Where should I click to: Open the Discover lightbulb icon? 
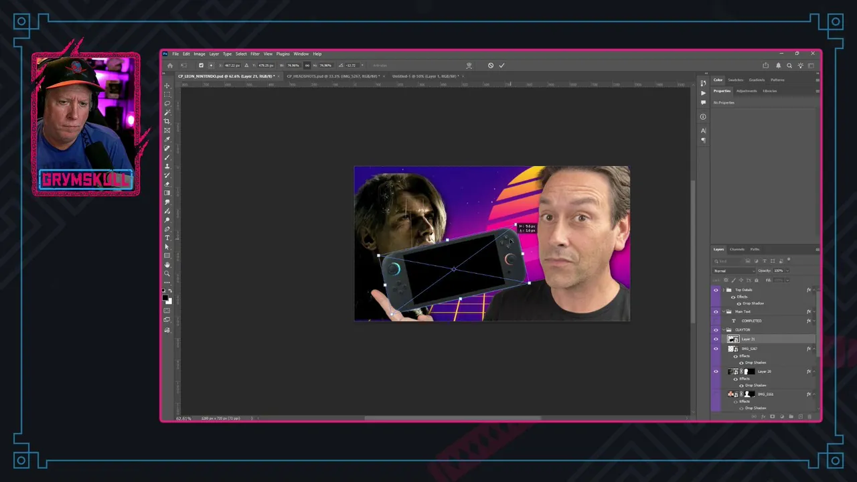pyautogui.click(x=801, y=66)
